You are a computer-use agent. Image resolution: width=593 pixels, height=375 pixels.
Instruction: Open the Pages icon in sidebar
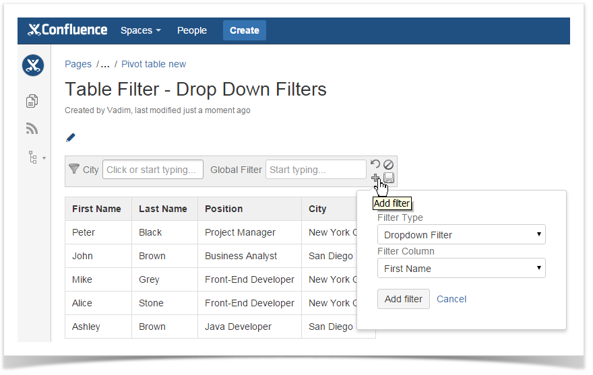(x=32, y=101)
